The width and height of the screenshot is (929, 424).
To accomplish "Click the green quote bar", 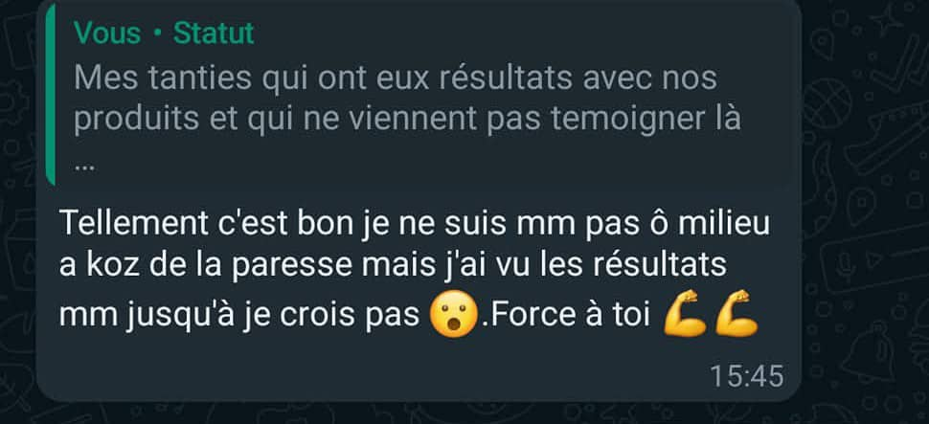I will pos(51,95).
